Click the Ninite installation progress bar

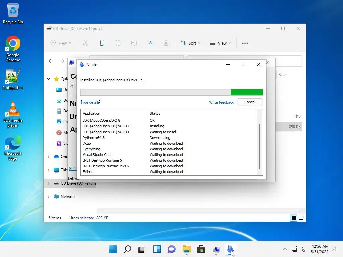pyautogui.click(x=171, y=92)
